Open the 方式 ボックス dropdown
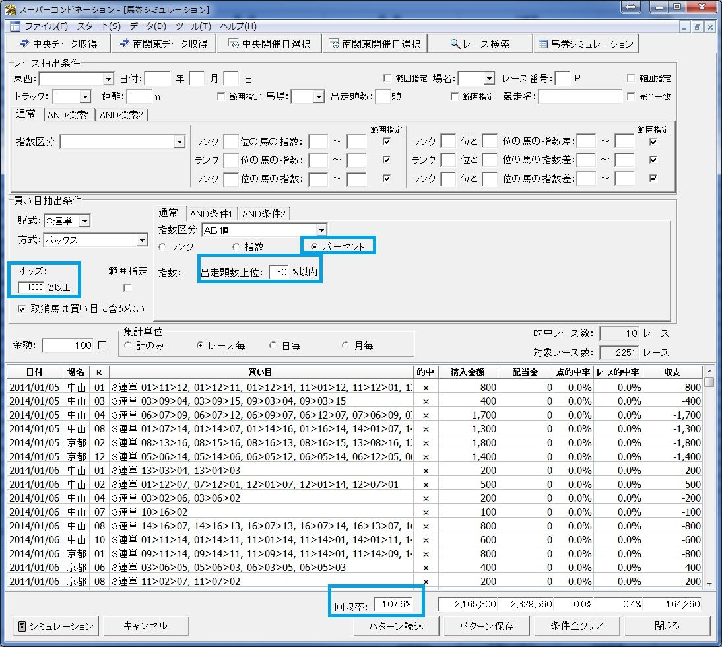Screen dimensions: 722x647 [143, 240]
